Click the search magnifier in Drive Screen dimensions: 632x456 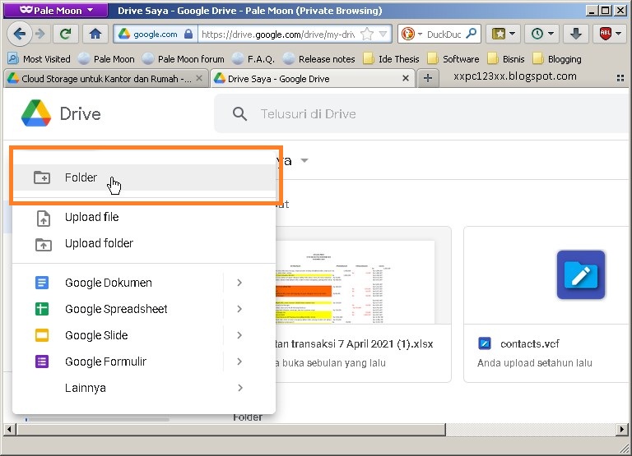coord(239,114)
